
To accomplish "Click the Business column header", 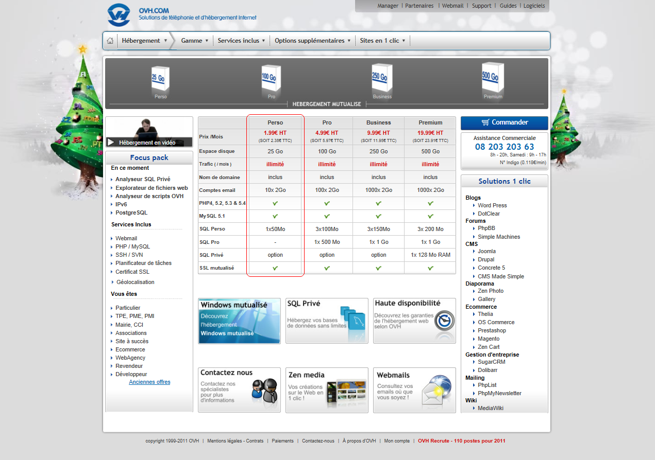I will point(379,123).
